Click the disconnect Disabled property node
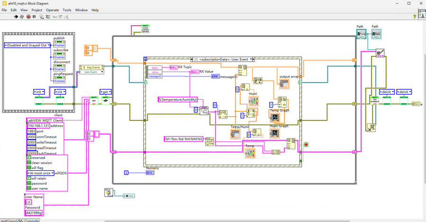The width and height of the screenshot is (426, 222). pos(59,67)
